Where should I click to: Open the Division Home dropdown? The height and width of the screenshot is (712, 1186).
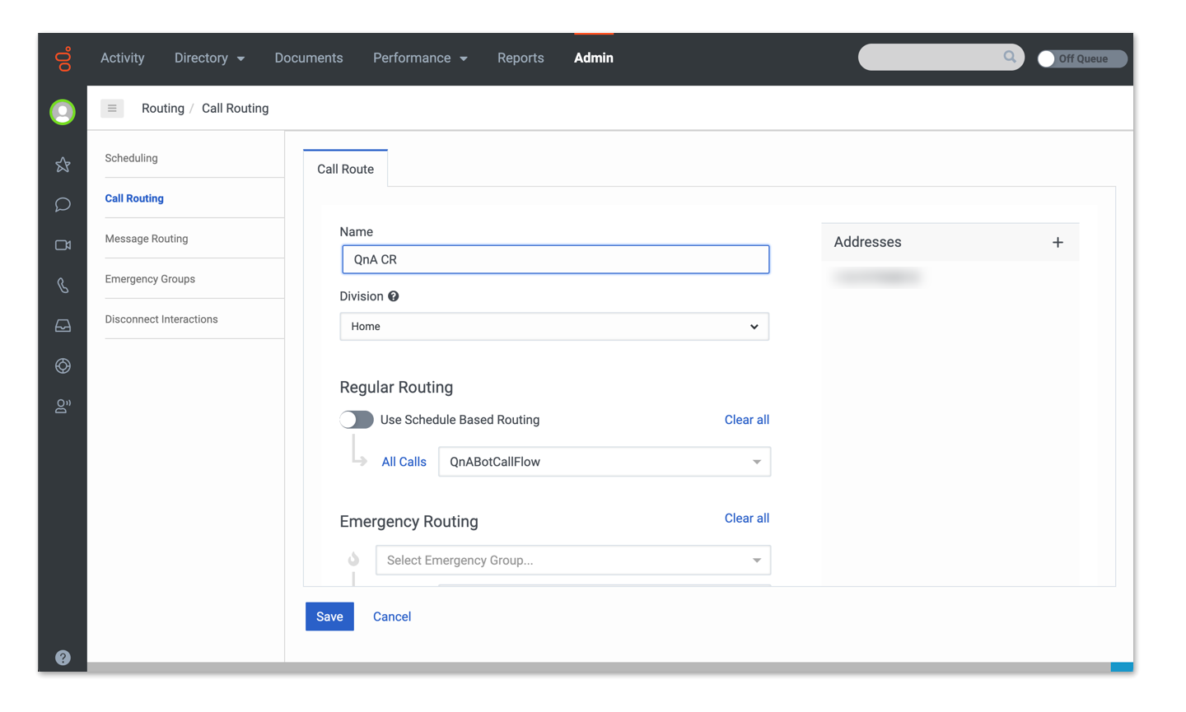pyautogui.click(x=554, y=327)
